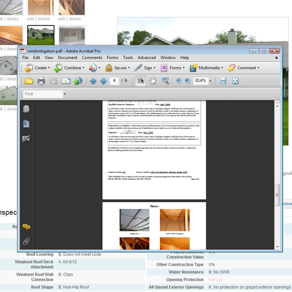Open the Tools menu
Screen dimensions: 292x292
coord(128,58)
